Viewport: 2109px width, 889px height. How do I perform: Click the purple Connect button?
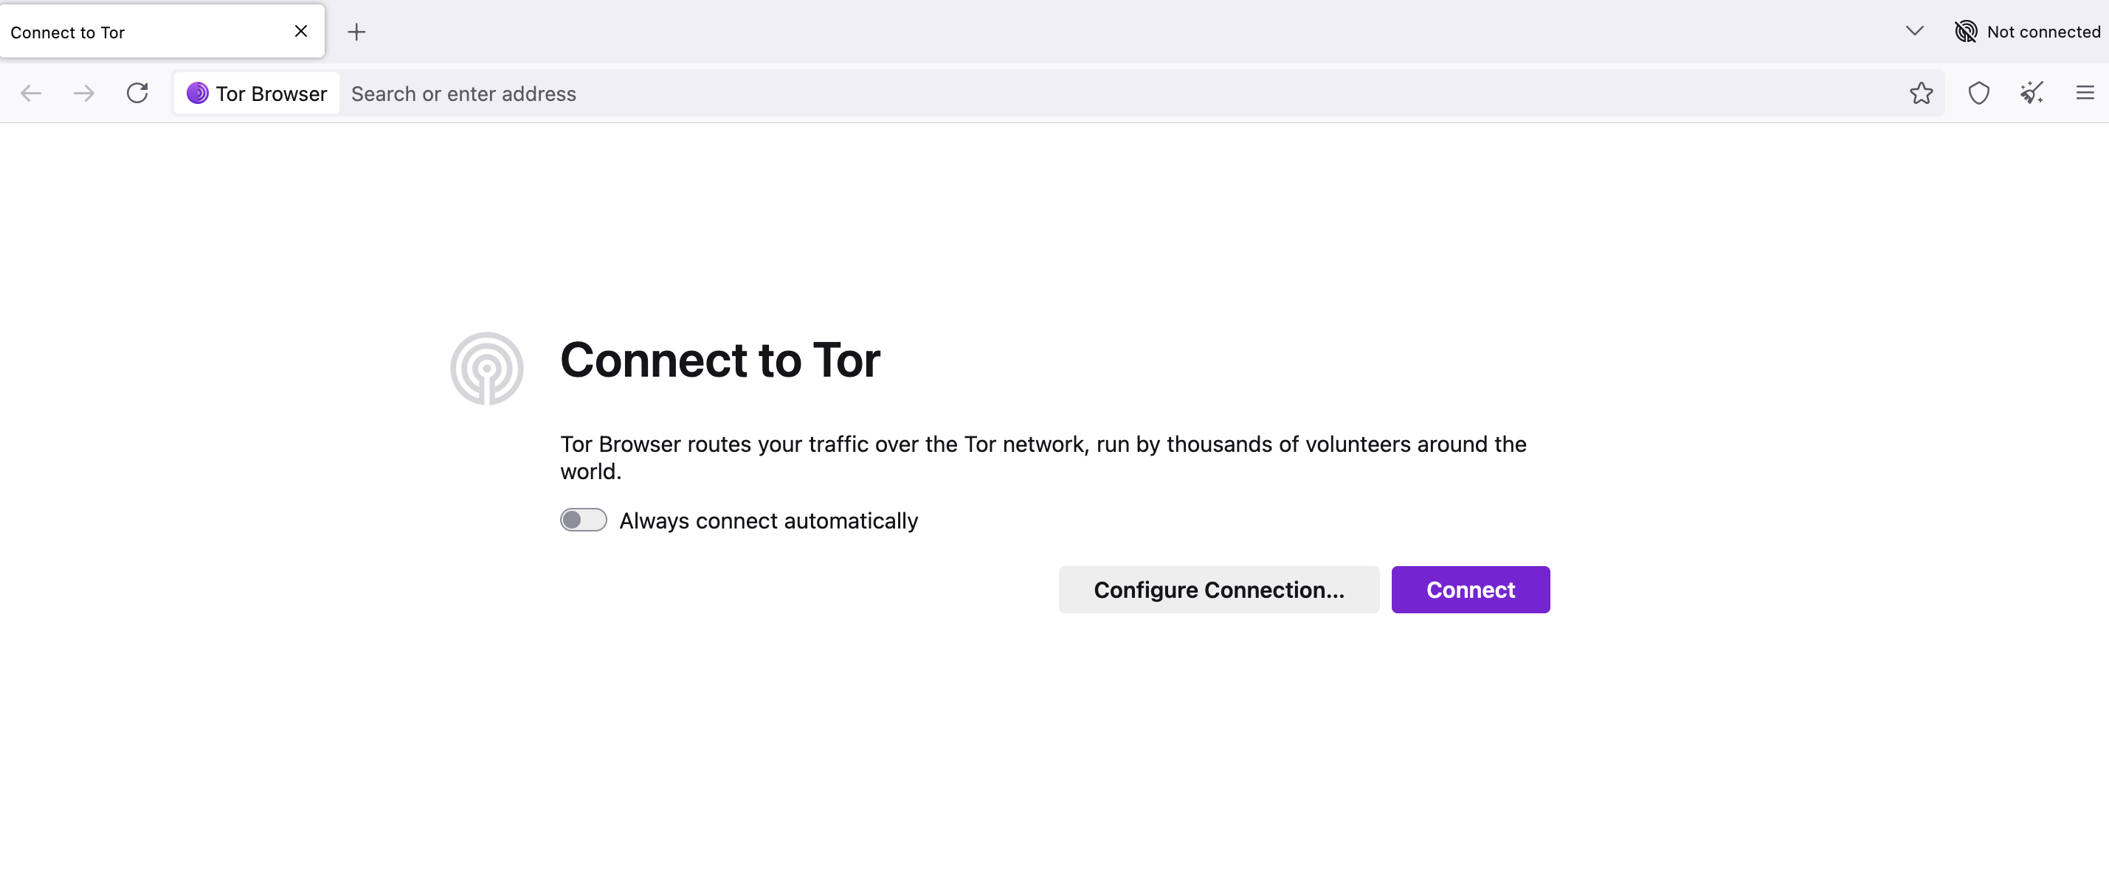(1471, 590)
